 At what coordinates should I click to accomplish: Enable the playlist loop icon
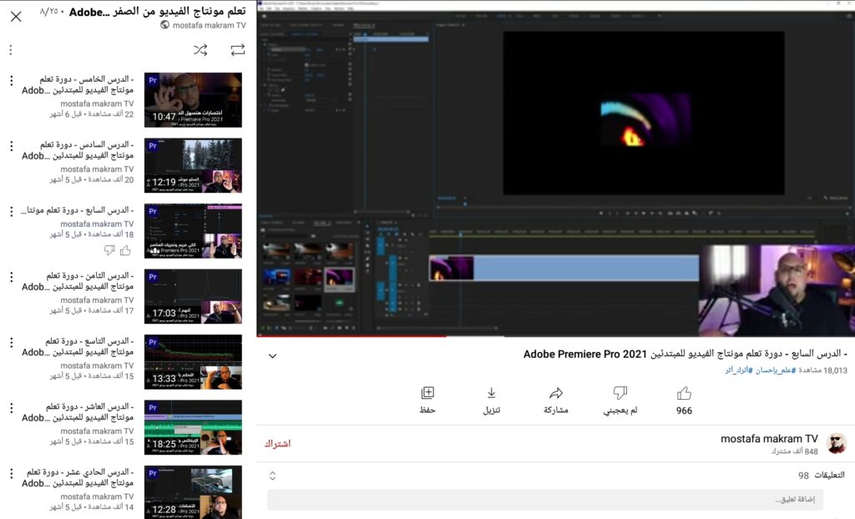(237, 49)
